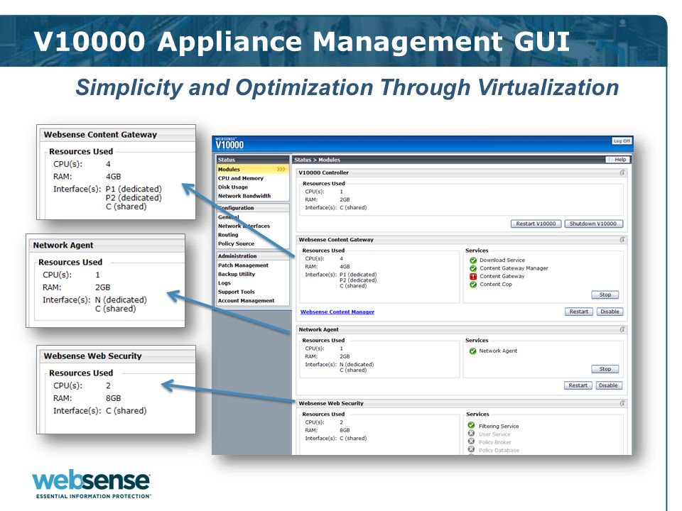
Task: Open Account Management page
Action: coord(247,301)
